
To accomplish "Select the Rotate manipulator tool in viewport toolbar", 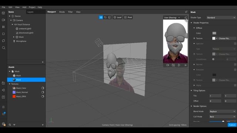I will pos(105,17).
